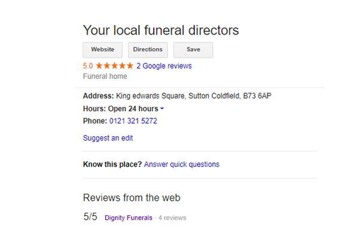Click the Open 24 hours text

[x=133, y=108]
